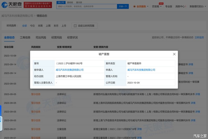This screenshot has height=139, width=208.
Task: Click the HOT badge above 百宝箱
Action: click(161, 4)
